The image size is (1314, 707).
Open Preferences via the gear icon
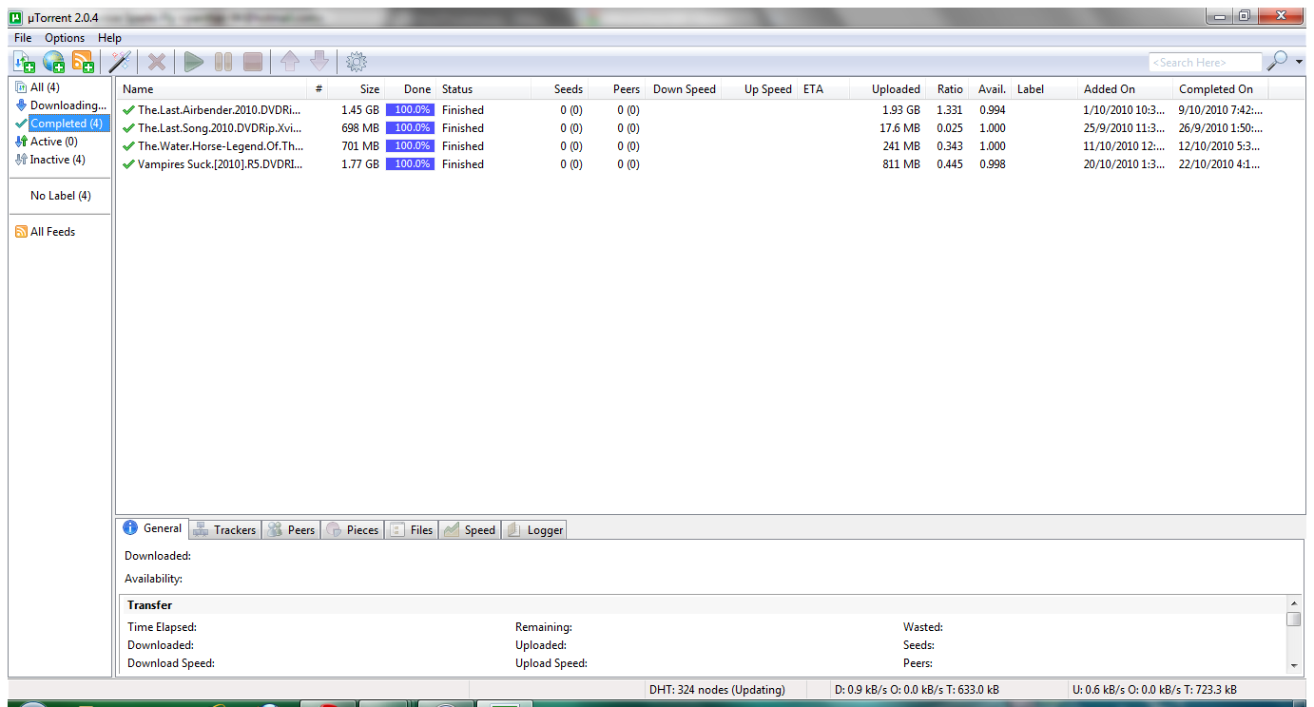pyautogui.click(x=357, y=63)
